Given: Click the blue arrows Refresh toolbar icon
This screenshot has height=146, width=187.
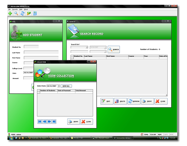Looking at the screenshot, I should pyautogui.click(x=22, y=14).
